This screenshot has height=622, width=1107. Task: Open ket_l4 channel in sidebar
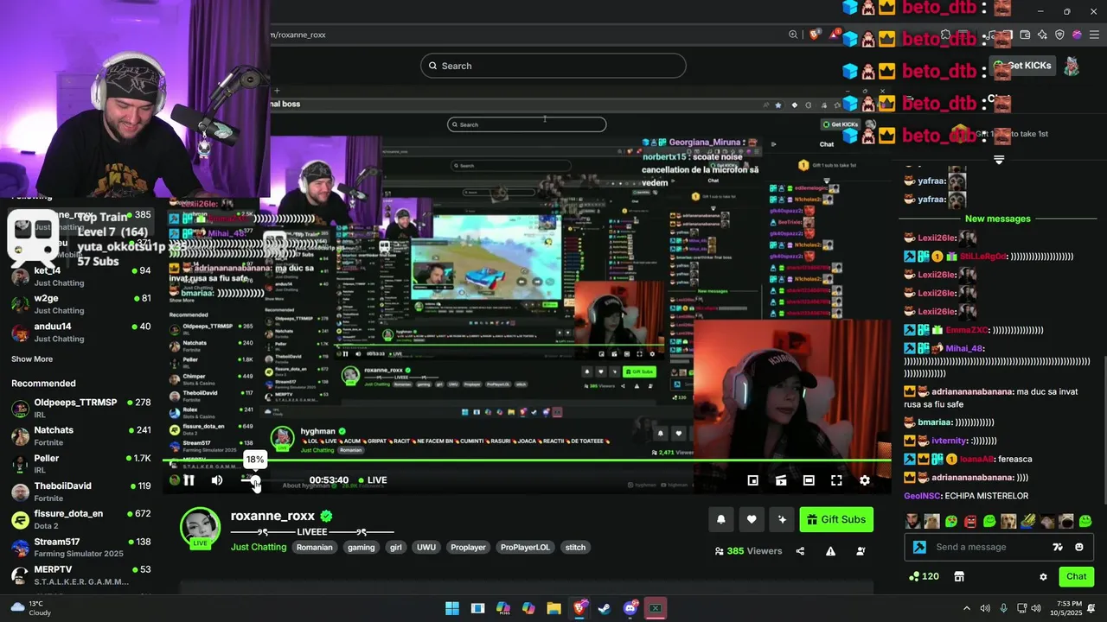click(80, 276)
